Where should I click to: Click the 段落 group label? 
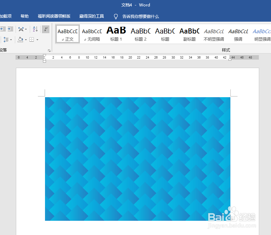pos(3,50)
